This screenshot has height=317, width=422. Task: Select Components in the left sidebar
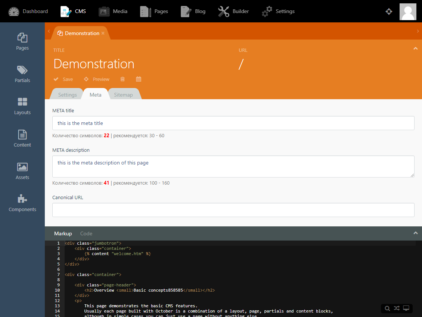pos(22,203)
